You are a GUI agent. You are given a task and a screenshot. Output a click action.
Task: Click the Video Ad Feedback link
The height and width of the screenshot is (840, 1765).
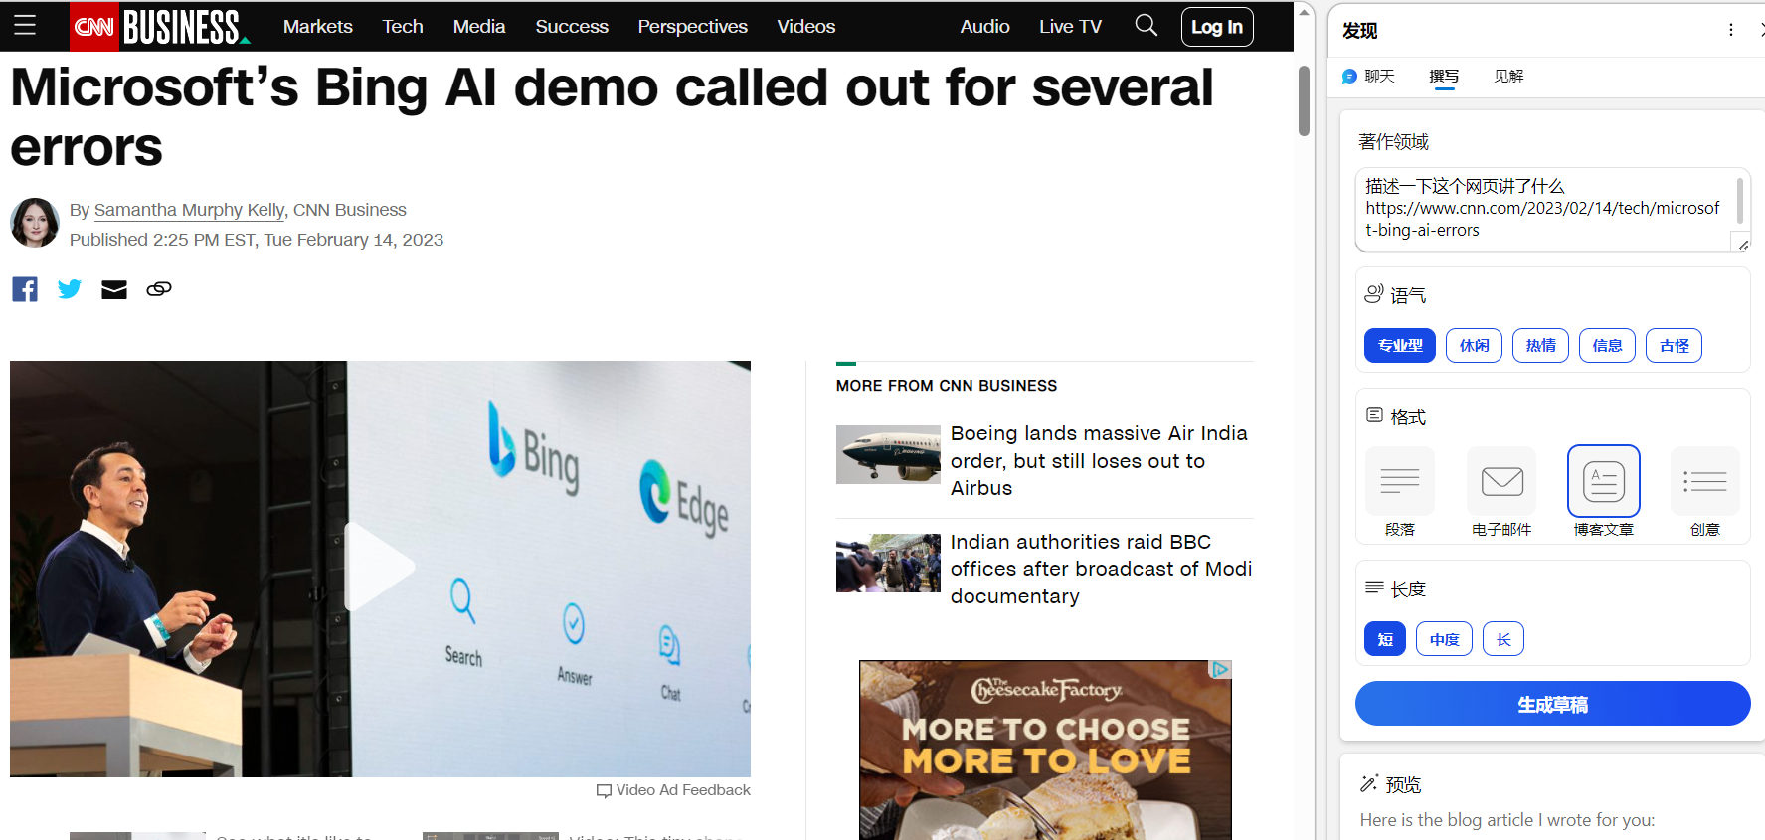coord(683,790)
